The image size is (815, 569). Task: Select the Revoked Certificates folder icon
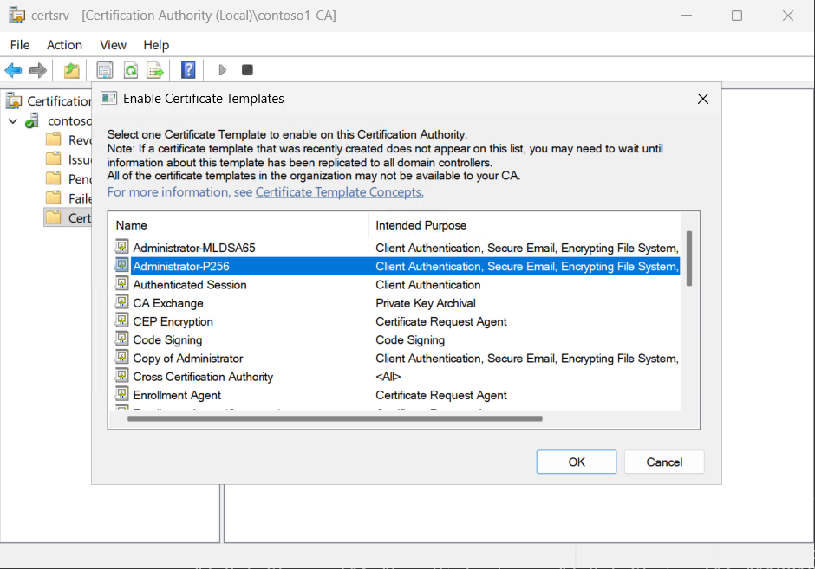click(53, 139)
